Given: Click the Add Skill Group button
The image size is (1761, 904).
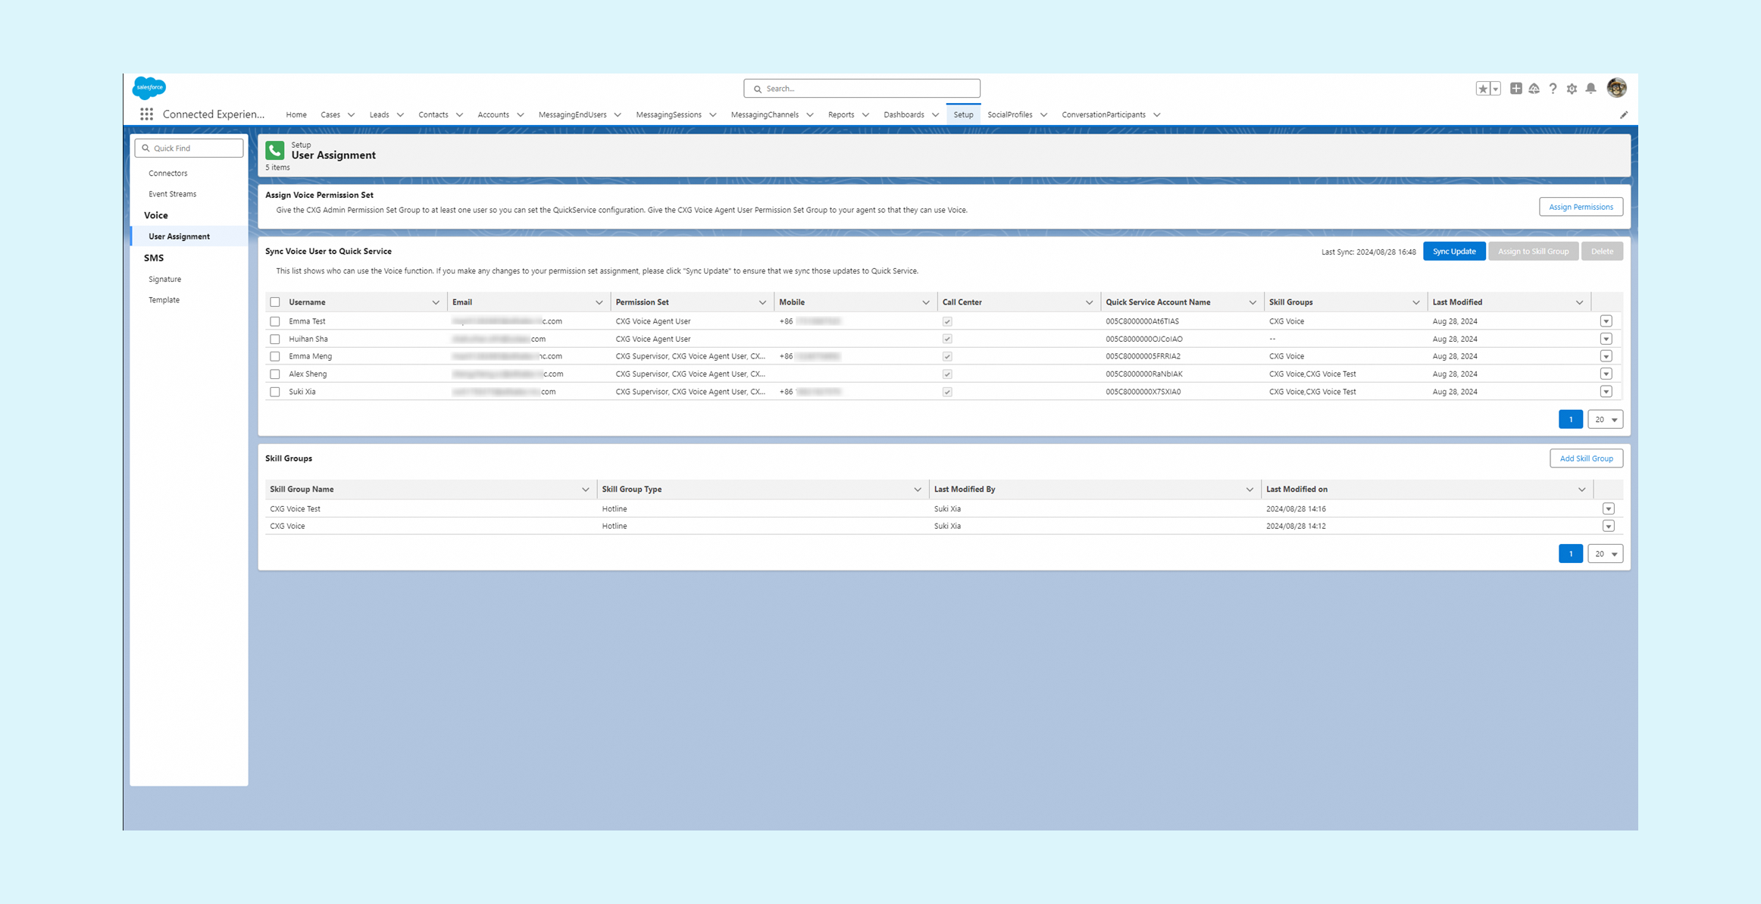Looking at the screenshot, I should coord(1586,458).
